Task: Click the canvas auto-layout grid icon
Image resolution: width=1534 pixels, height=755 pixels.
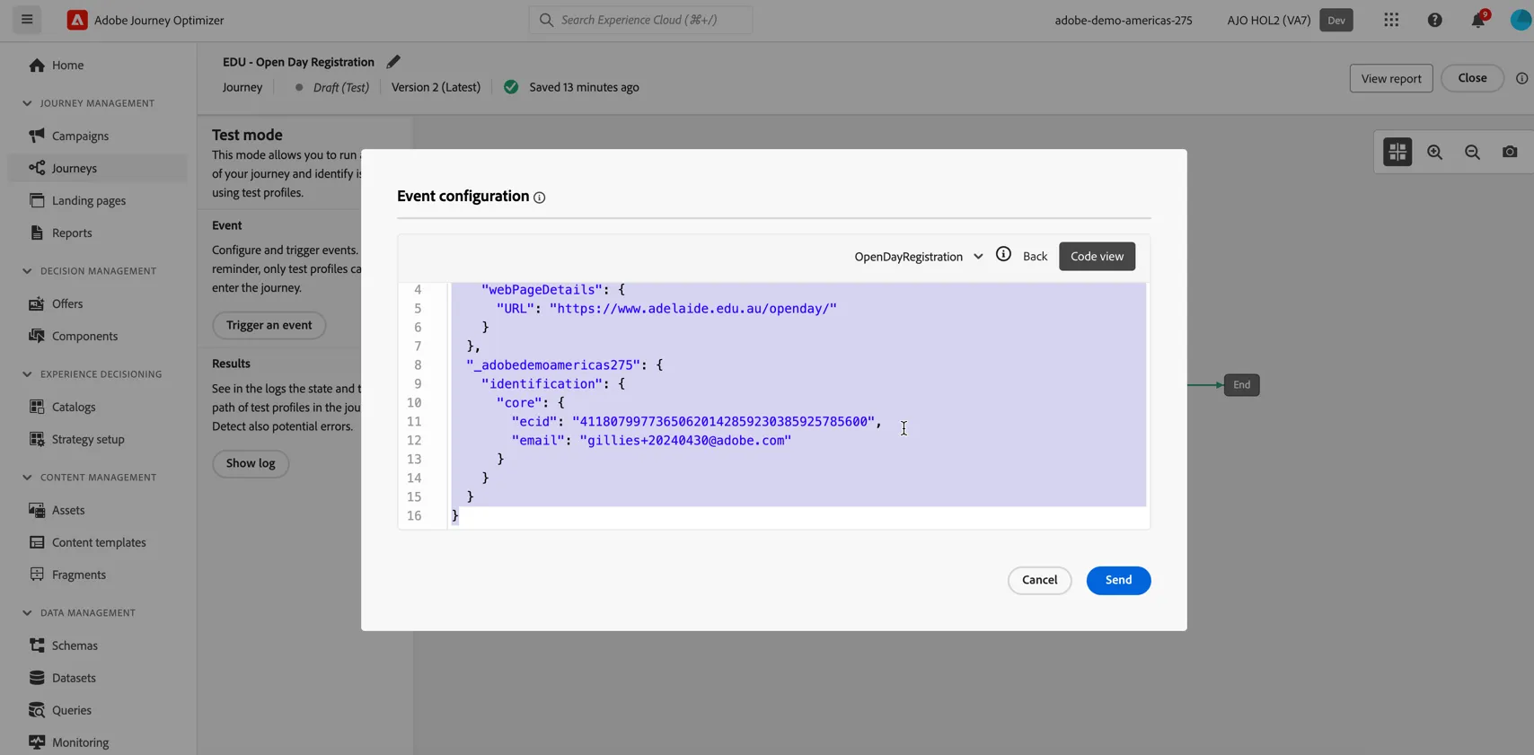Action: [x=1397, y=152]
